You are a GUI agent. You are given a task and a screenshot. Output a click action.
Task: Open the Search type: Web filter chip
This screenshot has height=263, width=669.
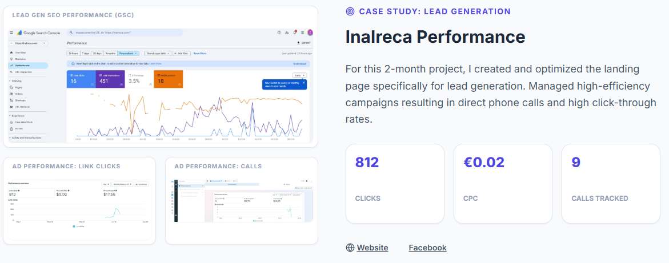(x=158, y=53)
